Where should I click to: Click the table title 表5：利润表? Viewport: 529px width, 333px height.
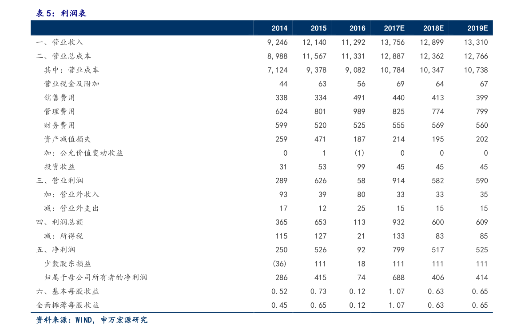click(x=61, y=14)
